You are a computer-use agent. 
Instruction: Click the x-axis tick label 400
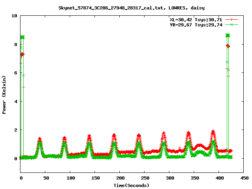click(x=220, y=178)
